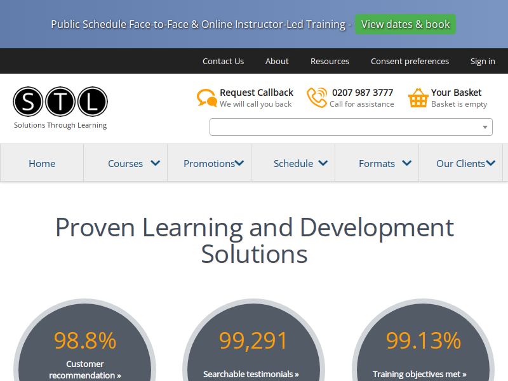Click the orange shopping basket icon
Screen dimensions: 508x381
(418, 98)
